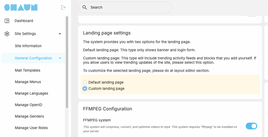This screenshot has height=137, width=268.
Task: Click the SHAUN logo
Action: point(21,7)
